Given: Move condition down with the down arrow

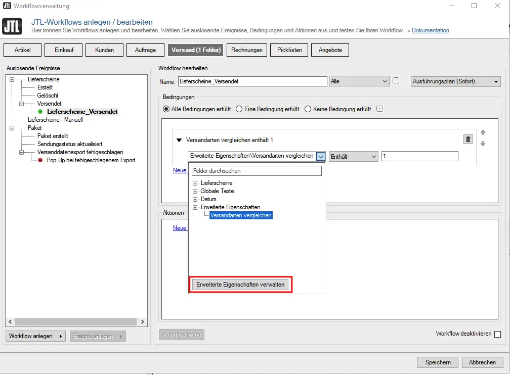Looking at the screenshot, I should click(483, 144).
